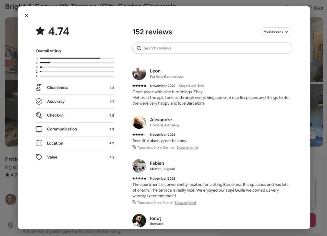Click the Save link behind the dialog
Viewport: 327px width, 236px height.
318,8
